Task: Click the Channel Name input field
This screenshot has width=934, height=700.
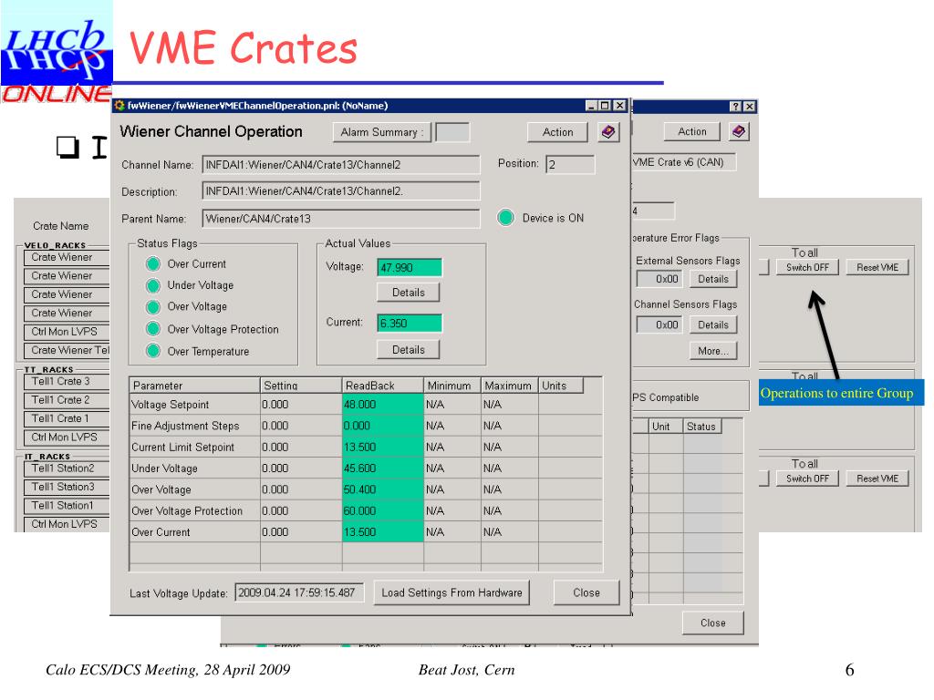Action: click(341, 164)
